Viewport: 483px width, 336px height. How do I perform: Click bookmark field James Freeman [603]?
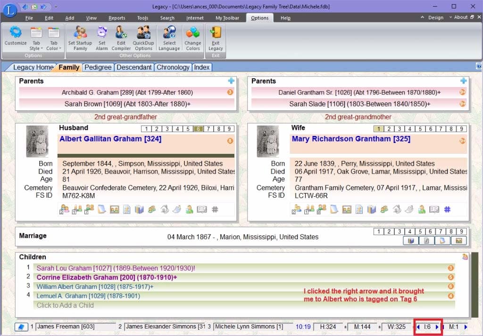pyautogui.click(x=76, y=327)
